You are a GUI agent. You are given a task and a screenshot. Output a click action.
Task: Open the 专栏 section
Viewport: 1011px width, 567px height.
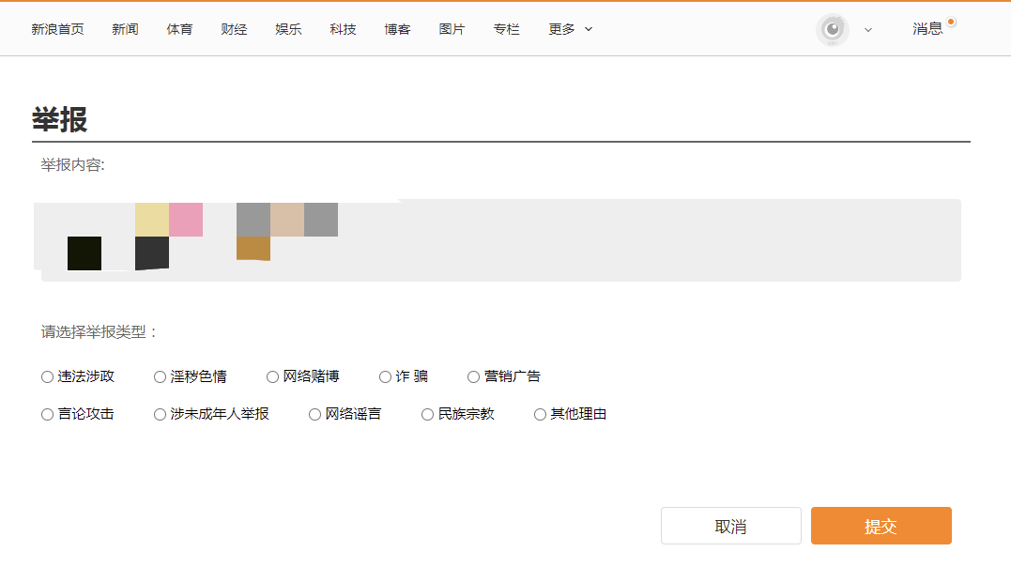tap(506, 29)
